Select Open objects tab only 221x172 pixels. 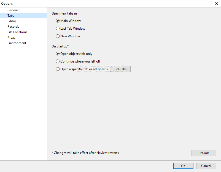tap(58, 54)
